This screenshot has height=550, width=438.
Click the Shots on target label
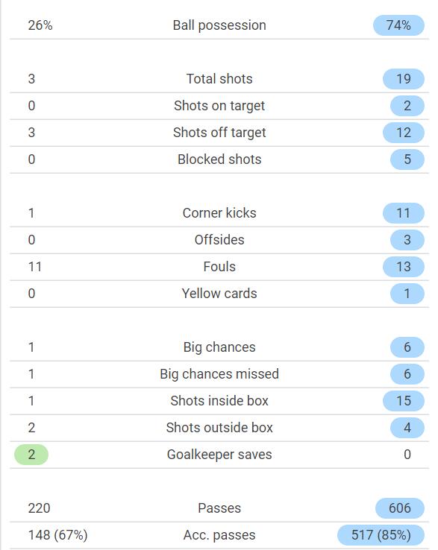(x=219, y=106)
